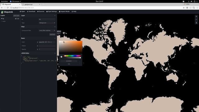Screen dimensions: 199x112
Task: Click Download in the Maputnik toolbar
Action: (x=31, y=12)
